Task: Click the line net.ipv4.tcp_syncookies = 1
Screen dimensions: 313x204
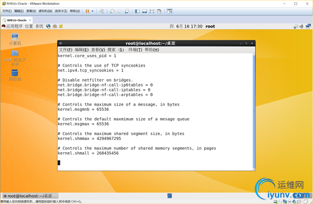Action: 90,70
